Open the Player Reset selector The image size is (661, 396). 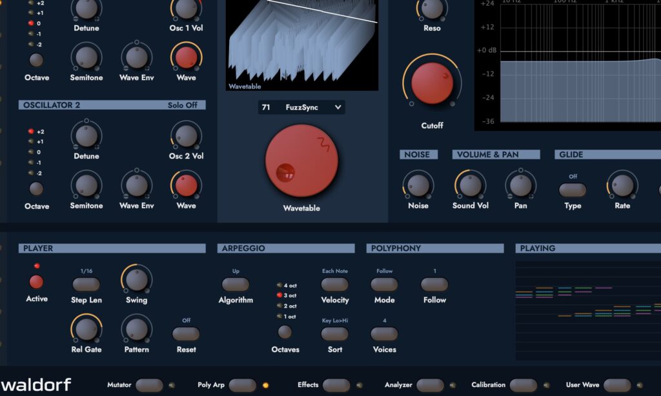pyautogui.click(x=186, y=333)
